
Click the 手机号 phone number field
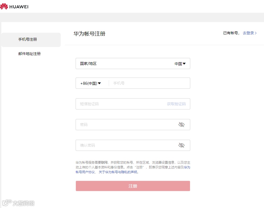(146, 83)
